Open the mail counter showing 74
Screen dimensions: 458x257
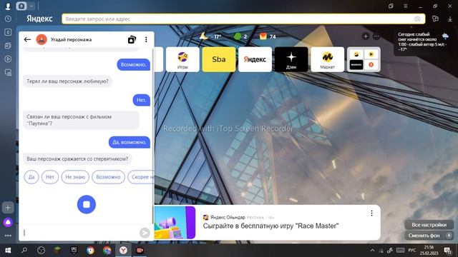point(268,36)
